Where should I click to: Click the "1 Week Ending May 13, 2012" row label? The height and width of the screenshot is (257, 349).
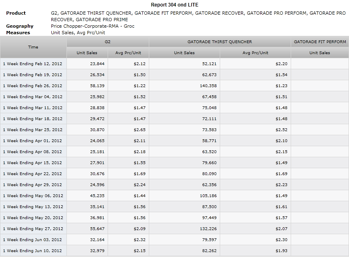pyautogui.click(x=33, y=207)
